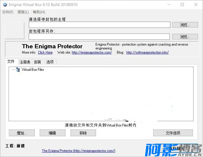
Task: Click the 封包程序另存 output path field
Action: (x=99, y=37)
